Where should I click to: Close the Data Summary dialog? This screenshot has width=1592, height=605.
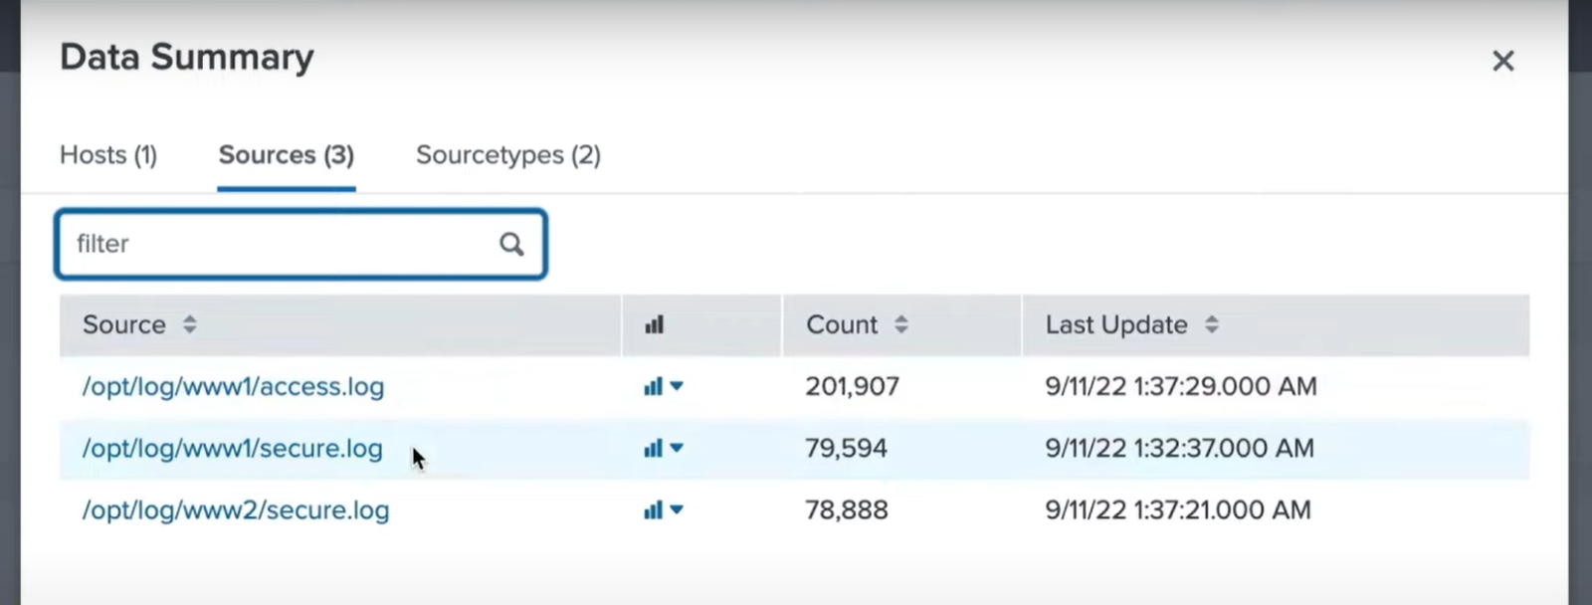[1502, 61]
